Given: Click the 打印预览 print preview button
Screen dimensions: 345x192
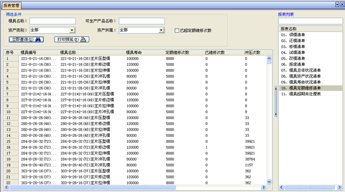Looking at the screenshot, I should 72,40.
